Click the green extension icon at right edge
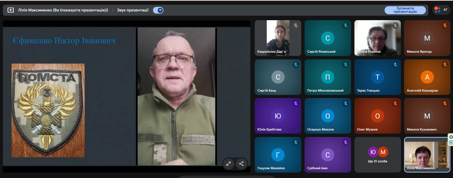The height and width of the screenshot is (178, 453). coord(451,142)
